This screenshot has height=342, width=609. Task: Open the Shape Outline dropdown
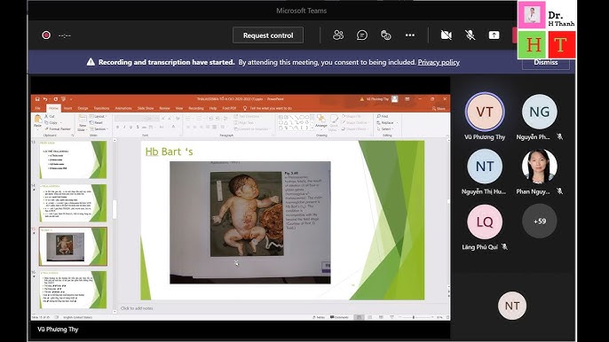pos(354,122)
